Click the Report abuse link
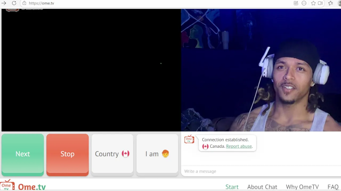Image resolution: width=341 pixels, height=191 pixels. (239, 146)
